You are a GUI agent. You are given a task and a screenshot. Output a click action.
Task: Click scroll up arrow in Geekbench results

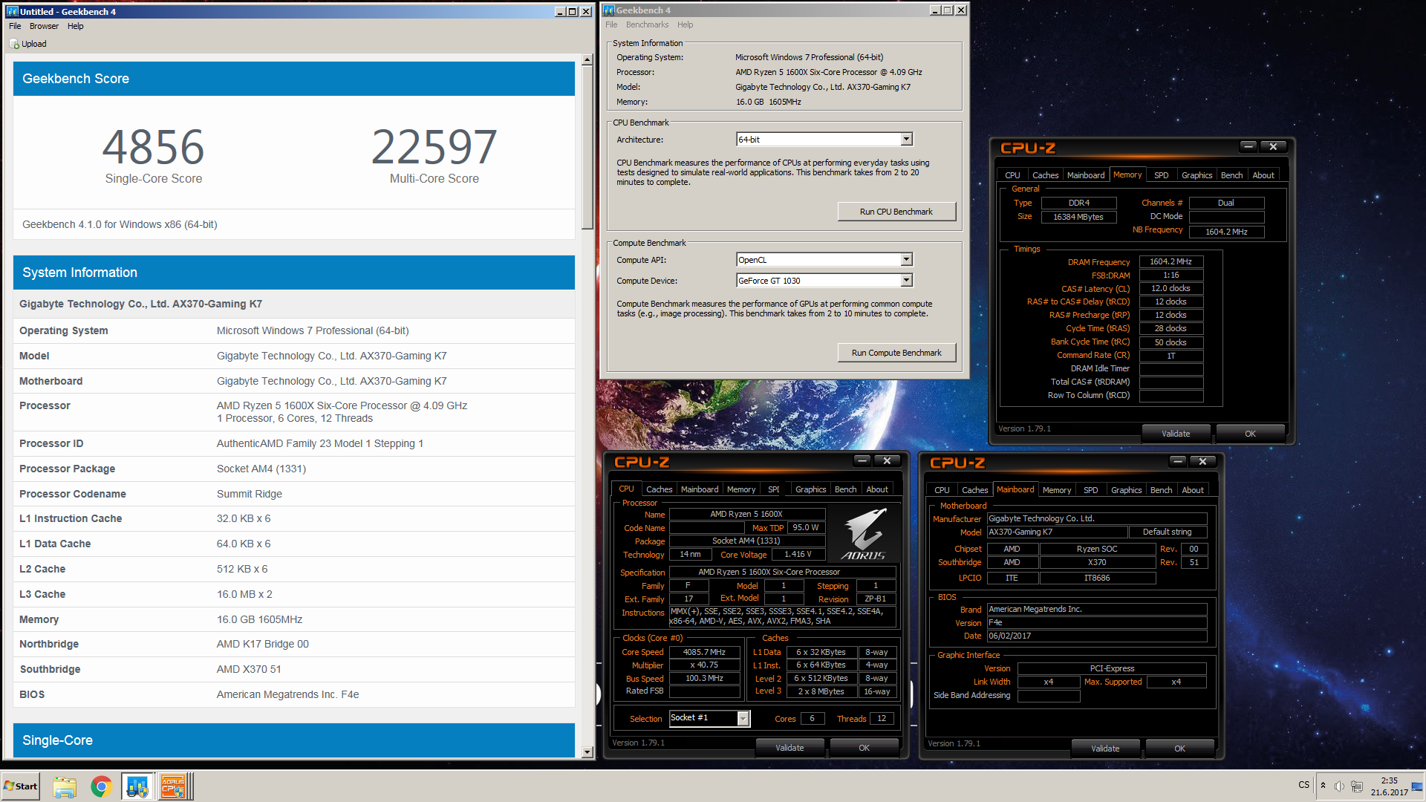(587, 59)
